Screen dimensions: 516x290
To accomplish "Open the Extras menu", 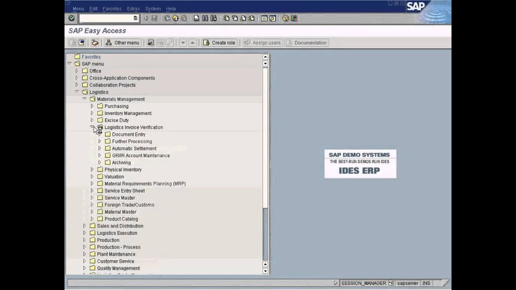I will click(133, 8).
